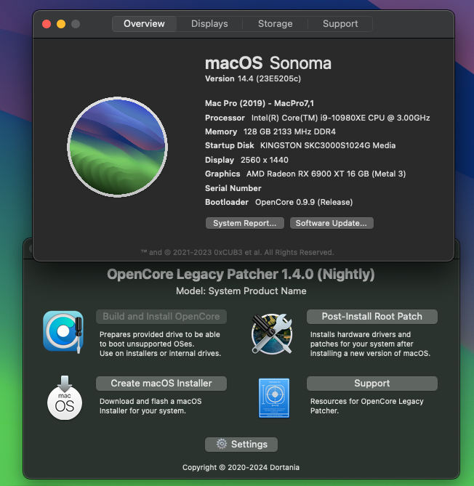Click the Support blueprint document icon

274,398
